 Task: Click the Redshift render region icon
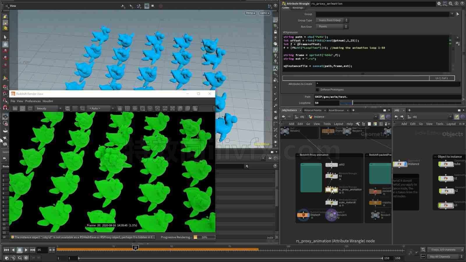82,108
